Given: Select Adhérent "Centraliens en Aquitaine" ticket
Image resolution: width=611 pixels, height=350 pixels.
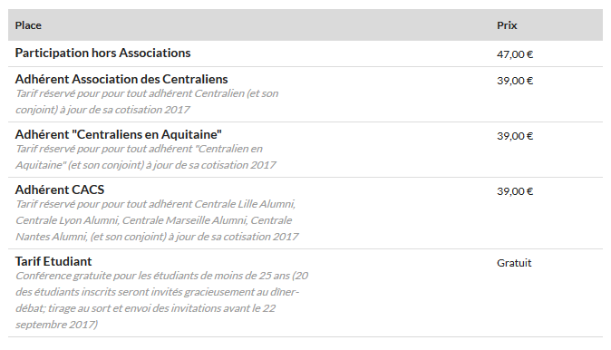Looking at the screenshot, I should (119, 134).
